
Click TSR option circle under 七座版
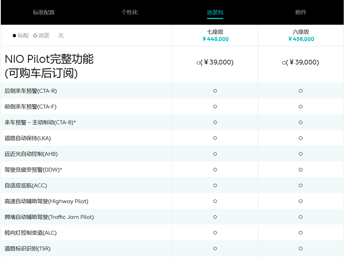[215, 249]
